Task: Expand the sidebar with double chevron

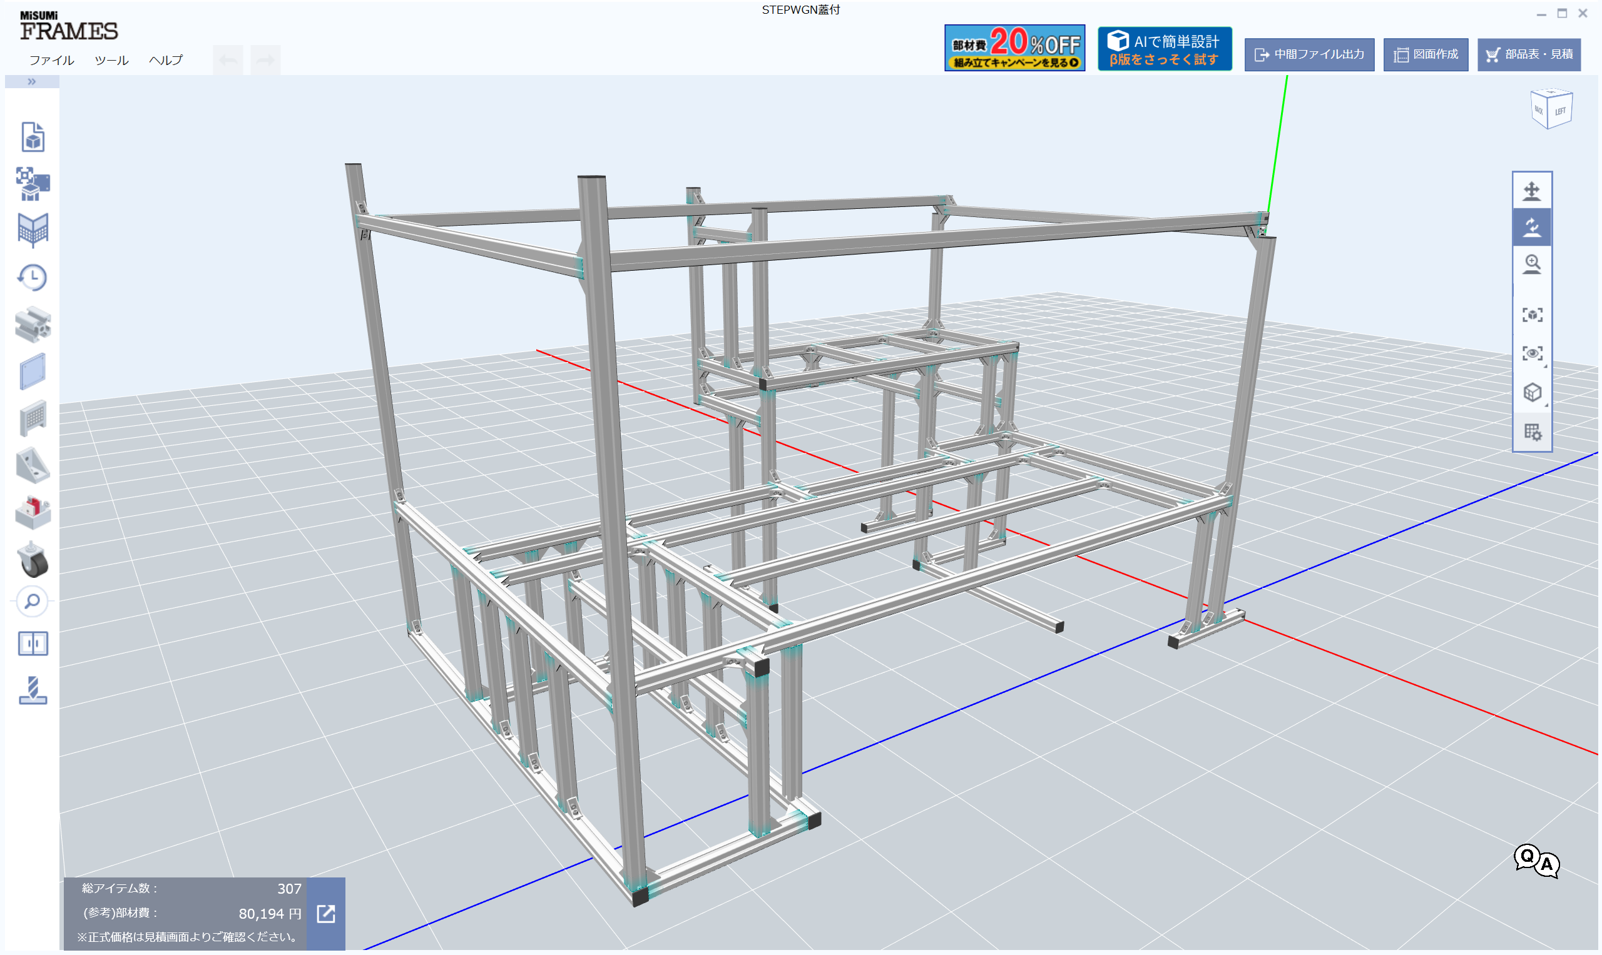Action: click(31, 82)
